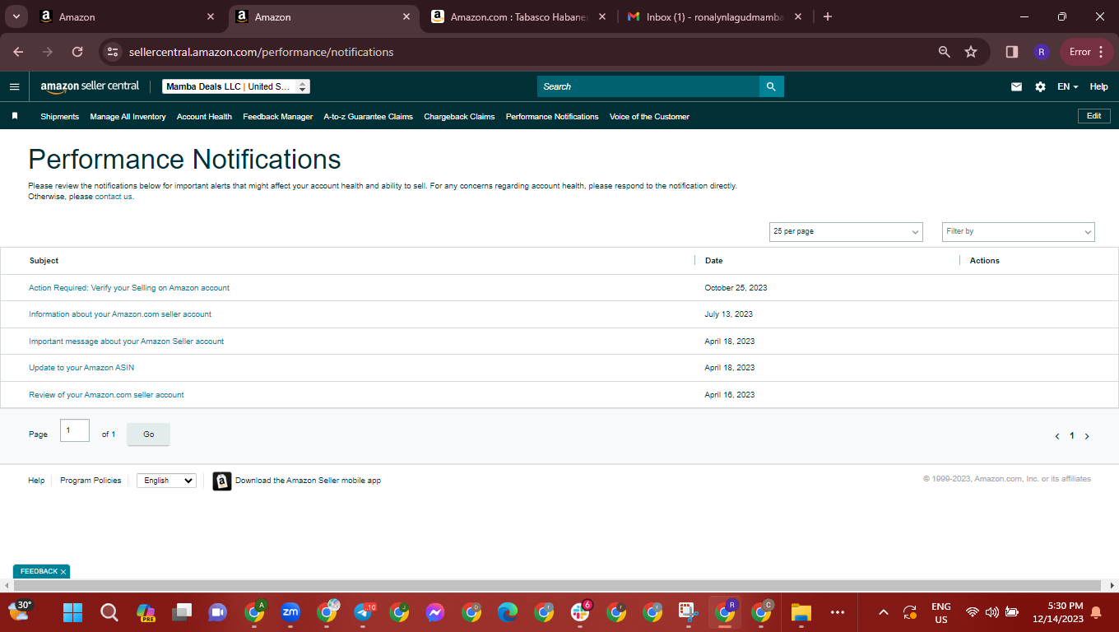Viewport: 1119px width, 632px height.
Task: Switch to the Gmail Inbox tab
Action: point(714,16)
